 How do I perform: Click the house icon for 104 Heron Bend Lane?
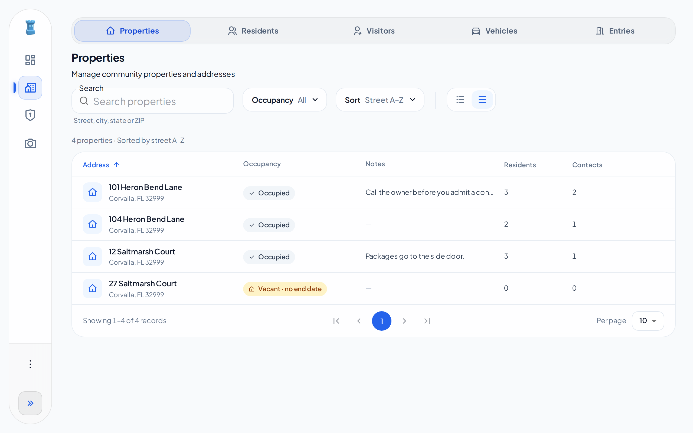pos(93,224)
